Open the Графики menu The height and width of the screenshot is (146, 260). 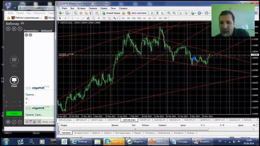click(x=93, y=8)
